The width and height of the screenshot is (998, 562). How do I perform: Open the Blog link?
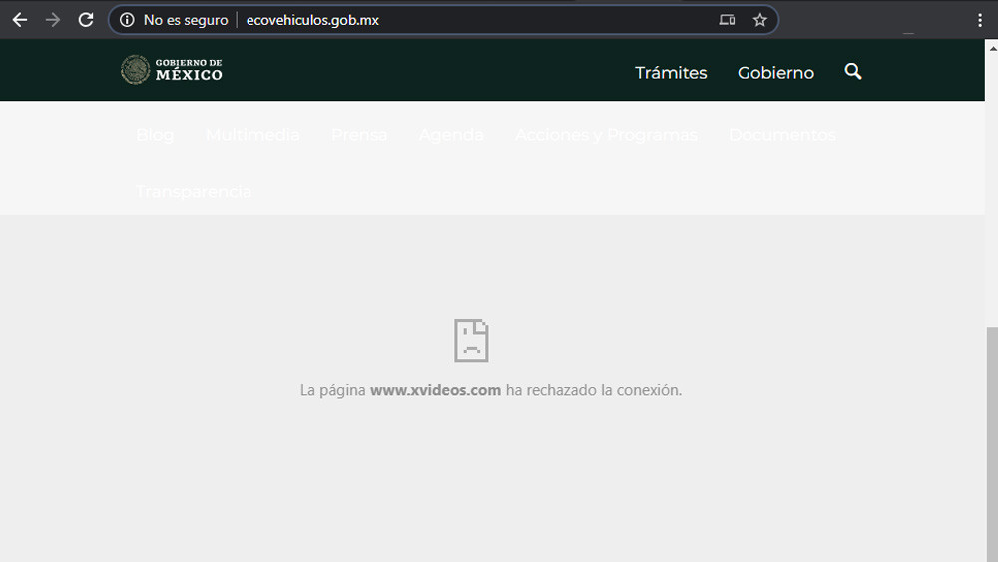155,135
